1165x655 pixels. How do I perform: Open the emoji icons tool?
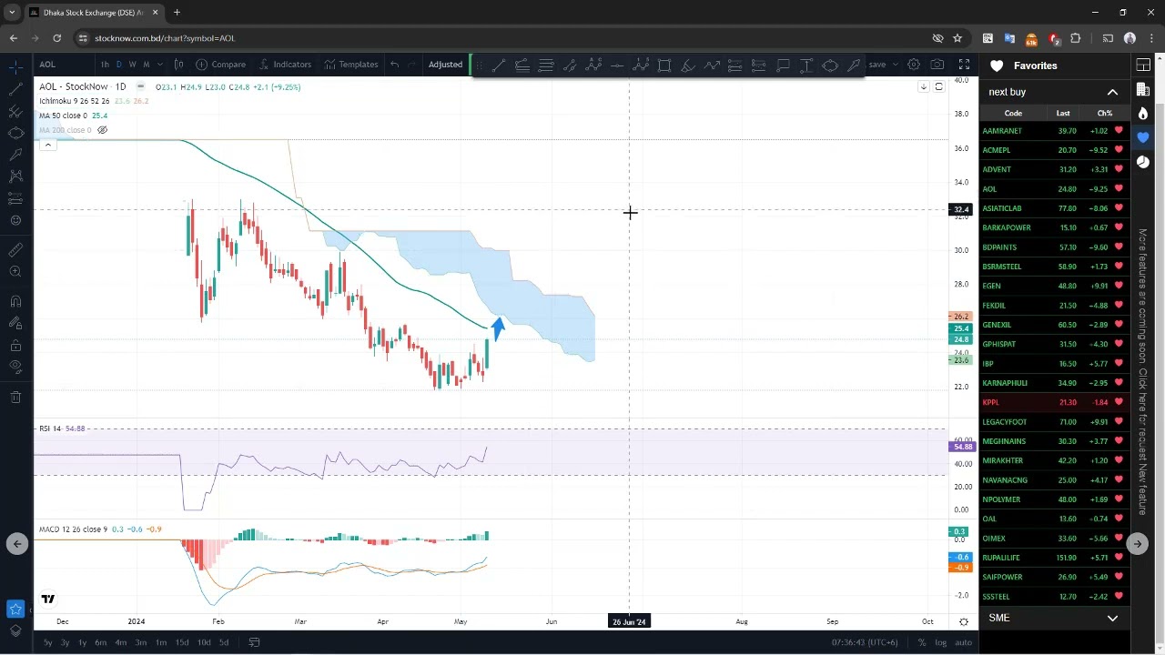pos(15,220)
